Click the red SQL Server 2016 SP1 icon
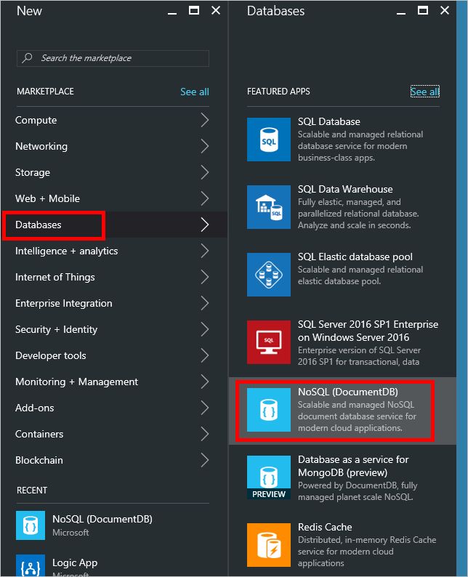 pos(269,342)
